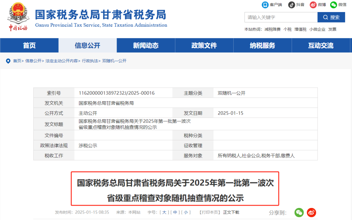The height and width of the screenshot is (220, 352).
Task: Open the 首页 navigation tab
Action: [29, 46]
